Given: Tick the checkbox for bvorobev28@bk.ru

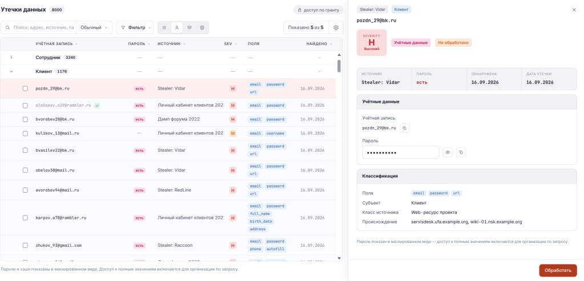Looking at the screenshot, I should pos(25,120).
